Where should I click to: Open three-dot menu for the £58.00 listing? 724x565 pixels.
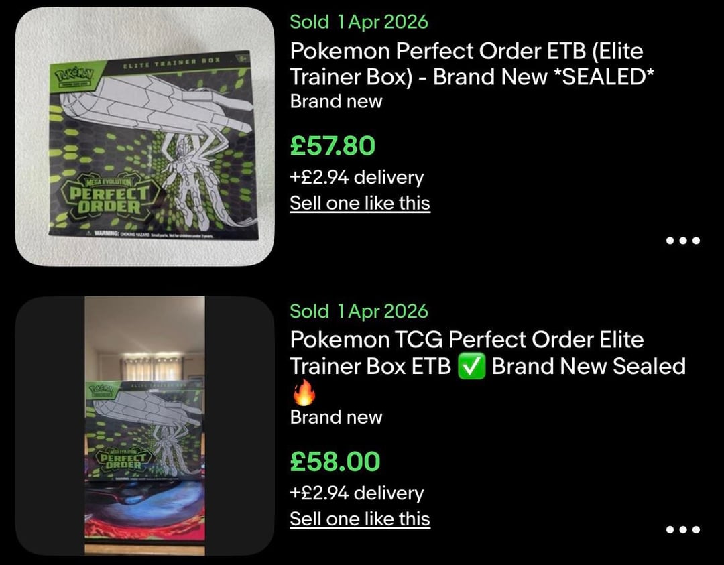point(682,530)
